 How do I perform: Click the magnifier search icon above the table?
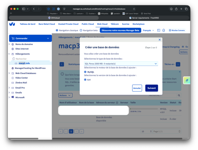[x=179, y=95]
